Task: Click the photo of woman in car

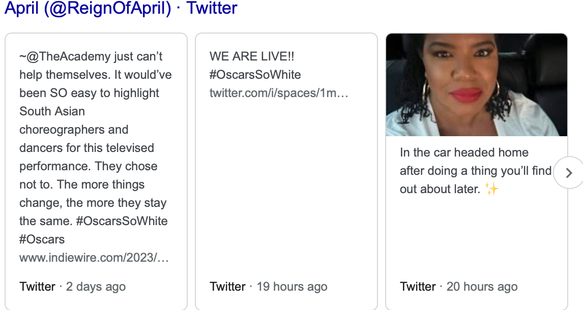Action: 476,85
